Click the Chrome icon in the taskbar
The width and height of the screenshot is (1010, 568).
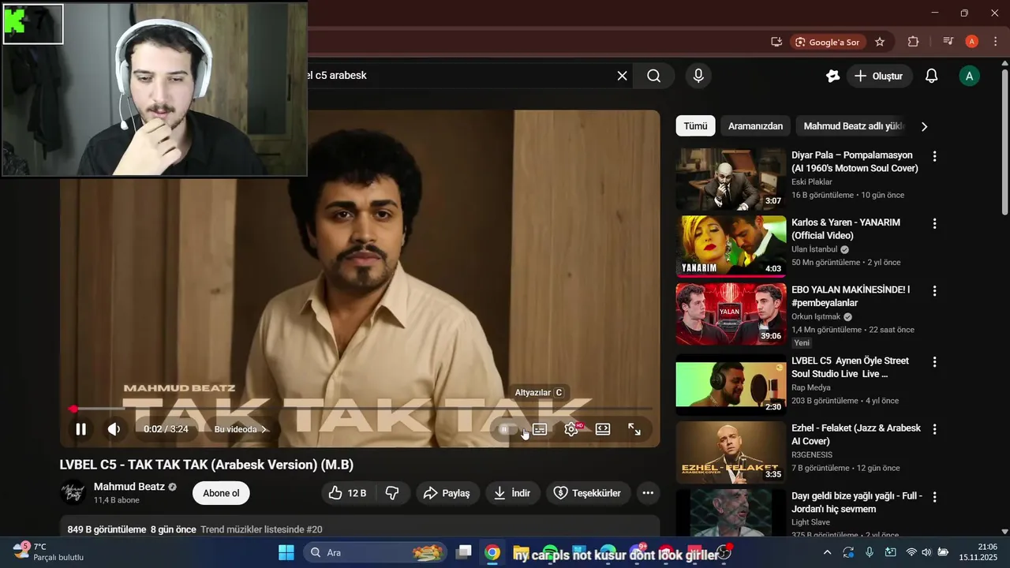tap(492, 552)
